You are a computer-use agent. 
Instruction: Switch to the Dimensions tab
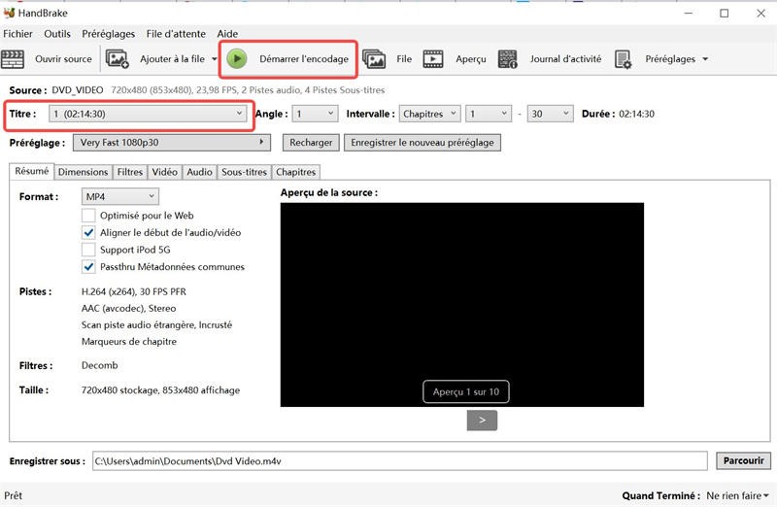(83, 172)
